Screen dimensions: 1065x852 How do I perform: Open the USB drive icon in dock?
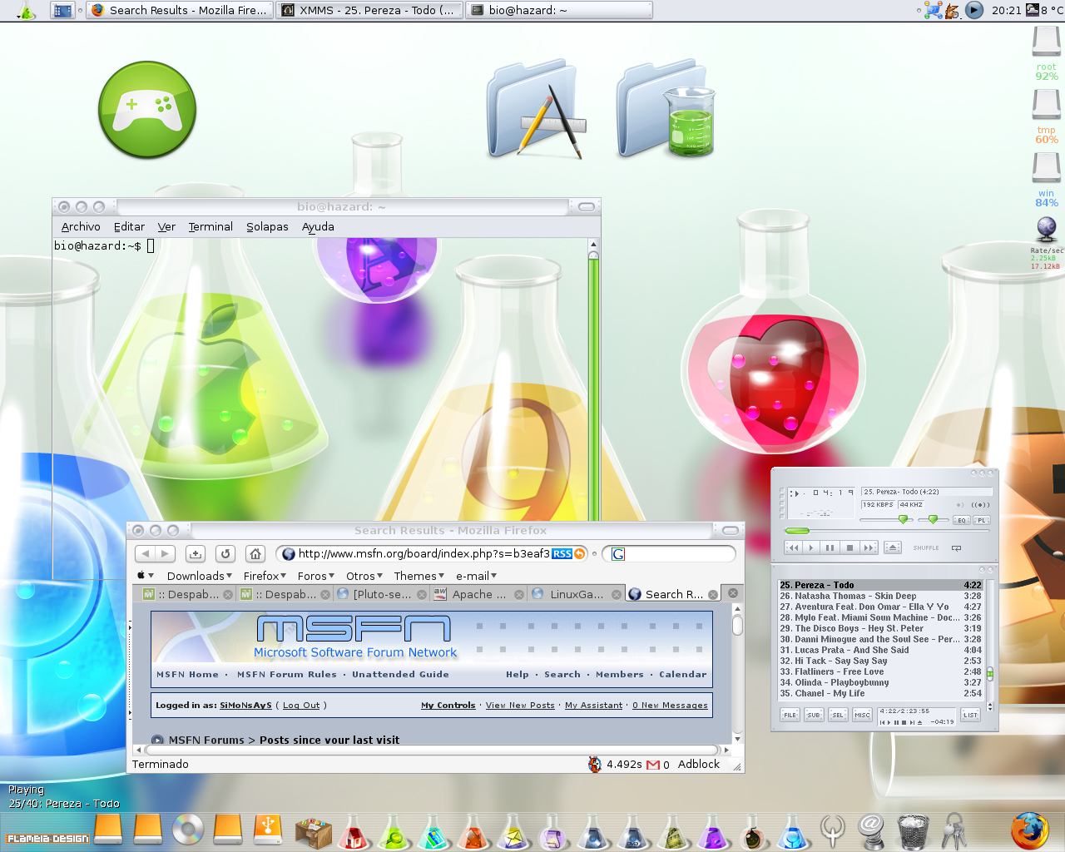pos(268,830)
